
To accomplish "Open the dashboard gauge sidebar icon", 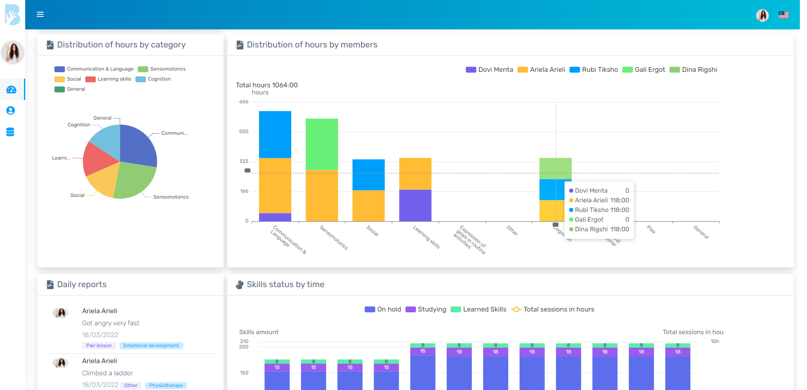I will (x=11, y=89).
